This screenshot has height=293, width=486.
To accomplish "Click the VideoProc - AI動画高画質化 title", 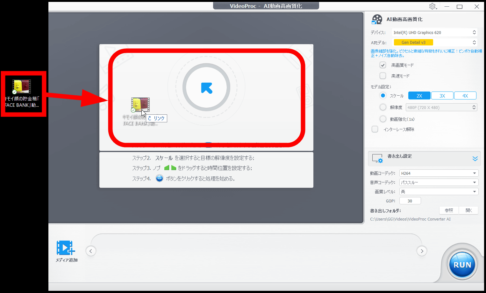I will (x=266, y=6).
